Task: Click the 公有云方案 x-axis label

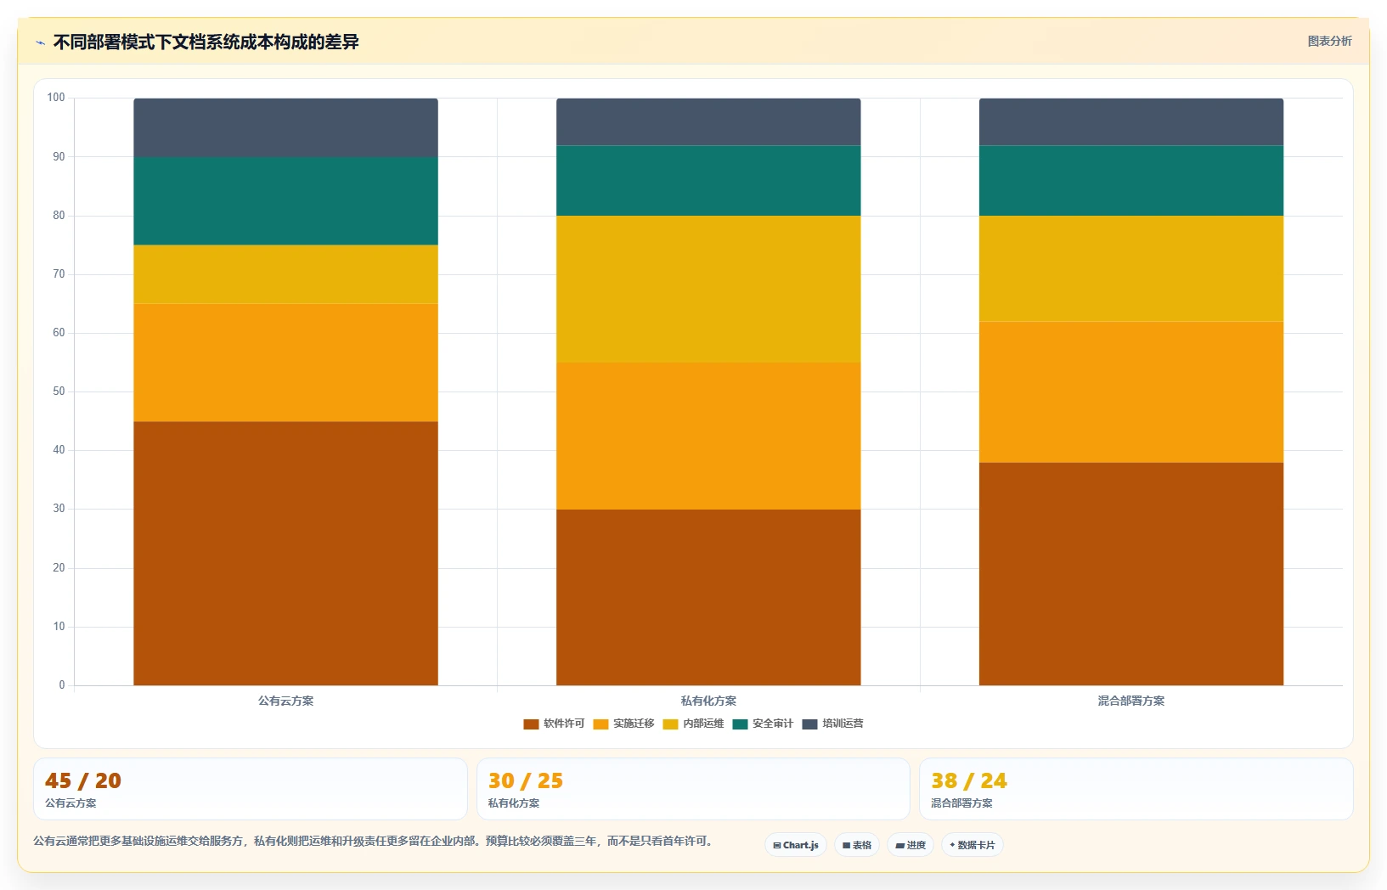Action: (x=285, y=701)
